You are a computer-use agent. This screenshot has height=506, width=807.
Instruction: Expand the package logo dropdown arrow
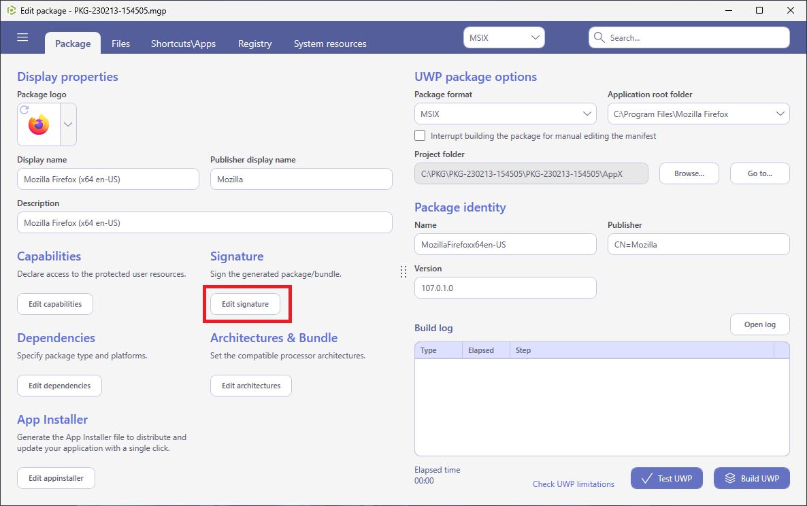[x=68, y=124]
